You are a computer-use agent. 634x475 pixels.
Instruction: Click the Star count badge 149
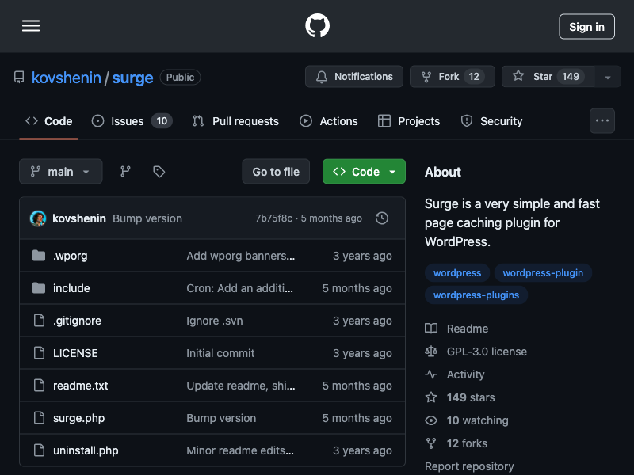click(x=571, y=76)
